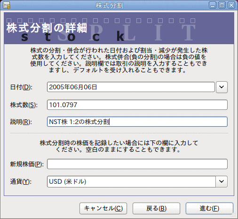Click the GnuCash icon in the title bar
The width and height of the screenshot is (238, 219).
(7, 6)
